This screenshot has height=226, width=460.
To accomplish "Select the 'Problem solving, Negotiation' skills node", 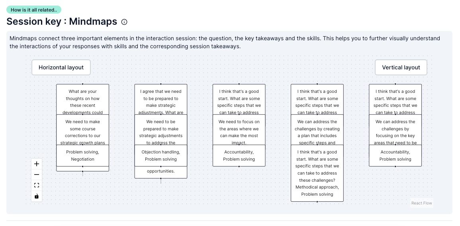I will [x=82, y=155].
